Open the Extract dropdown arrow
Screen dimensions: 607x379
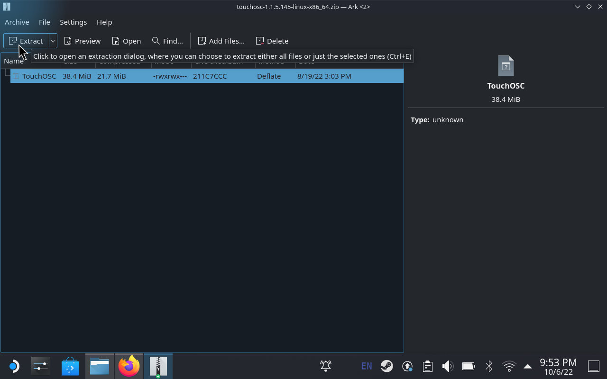pos(53,41)
